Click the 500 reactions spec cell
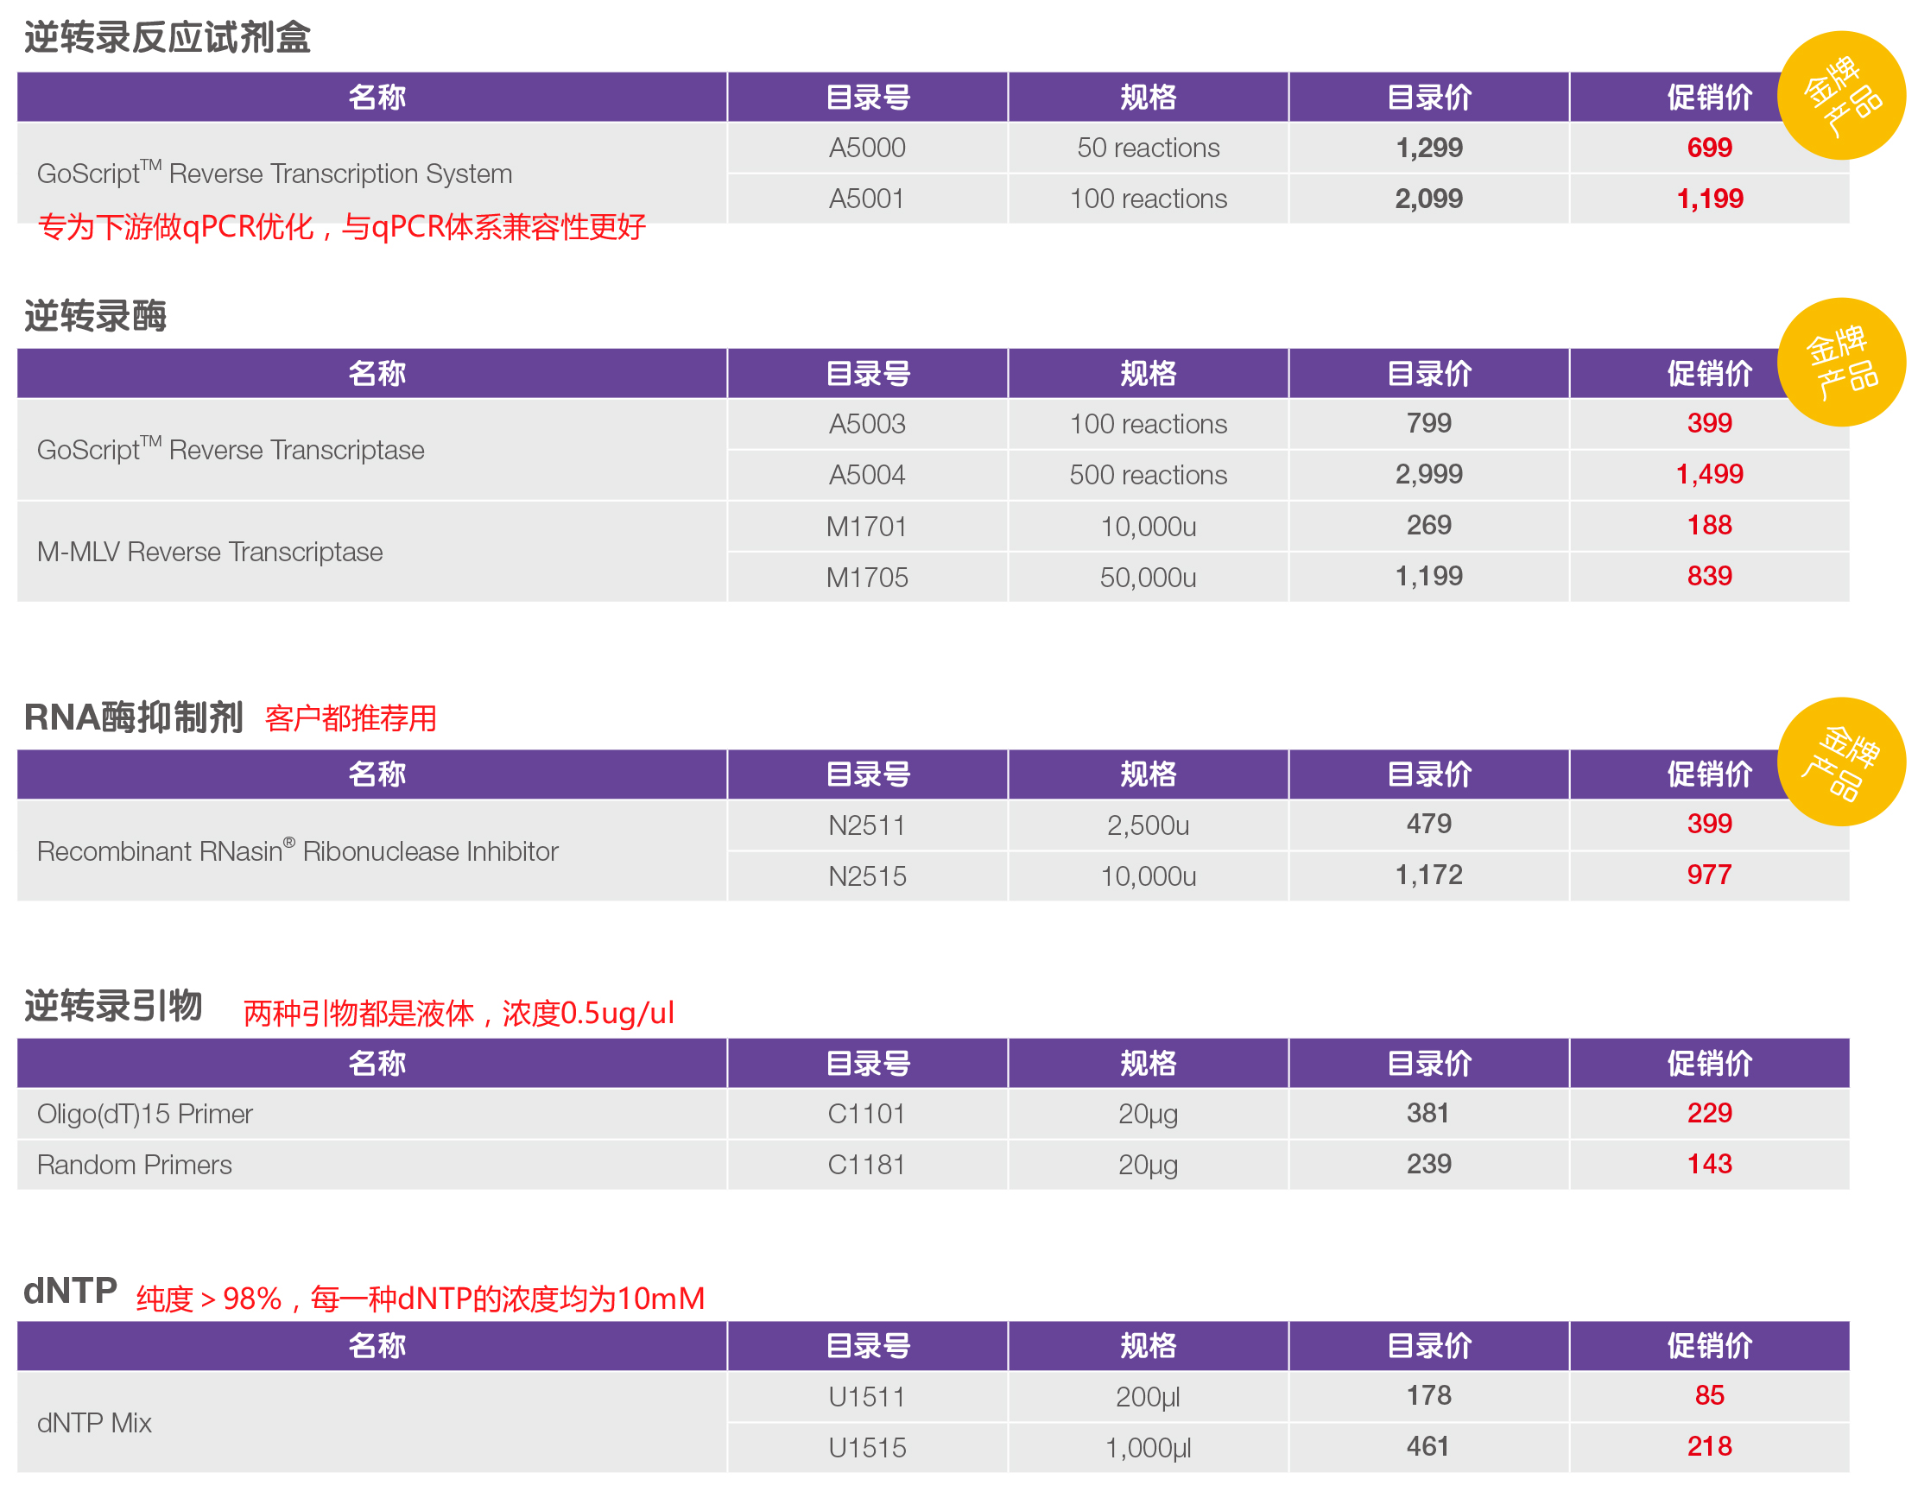 (x=1148, y=475)
